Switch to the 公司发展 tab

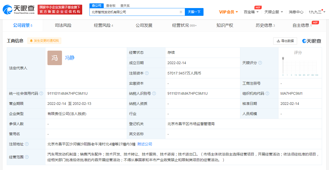tap(144, 25)
